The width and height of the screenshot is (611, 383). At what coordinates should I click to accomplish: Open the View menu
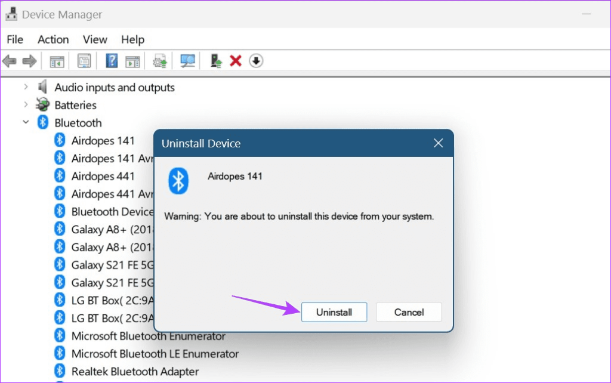point(95,39)
